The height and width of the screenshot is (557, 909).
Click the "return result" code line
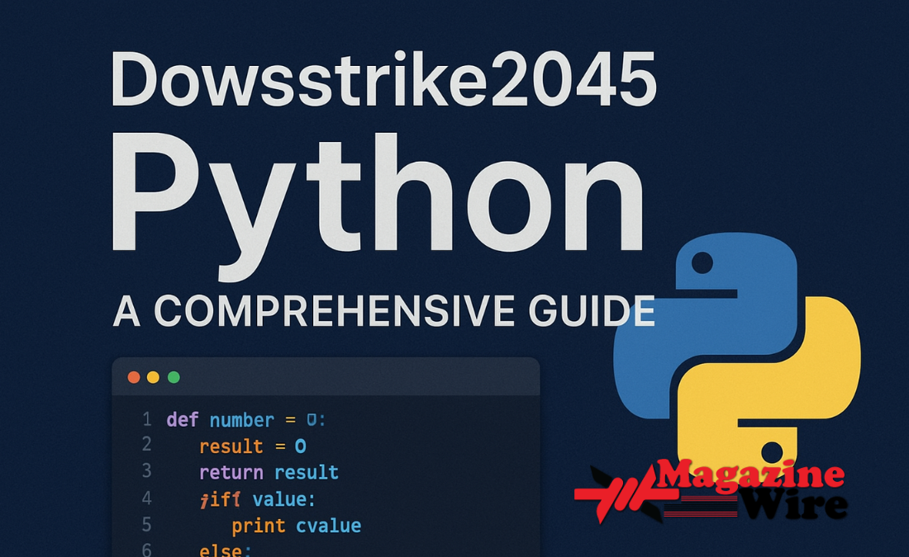[269, 473]
